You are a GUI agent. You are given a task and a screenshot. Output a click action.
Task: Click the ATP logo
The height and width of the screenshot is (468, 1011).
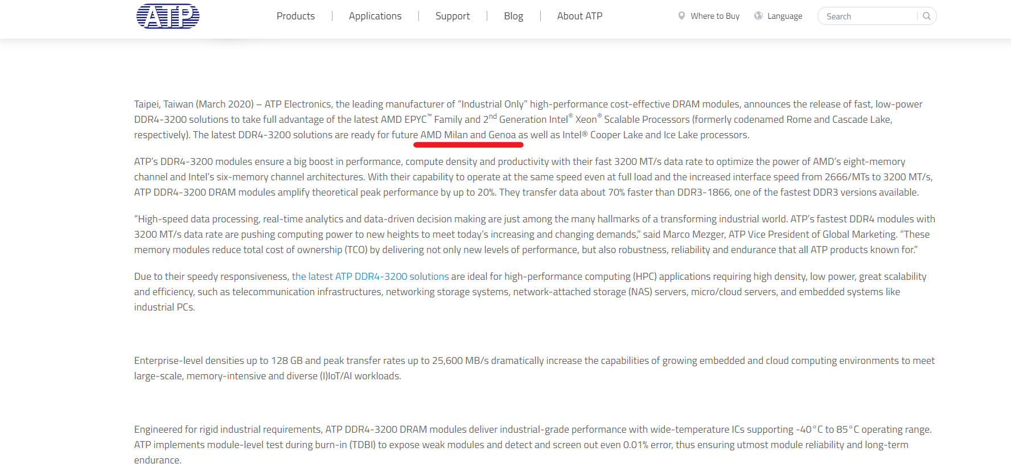168,16
